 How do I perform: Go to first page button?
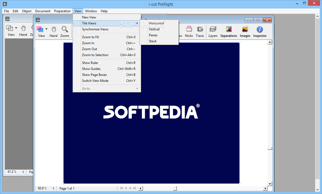click(122, 188)
